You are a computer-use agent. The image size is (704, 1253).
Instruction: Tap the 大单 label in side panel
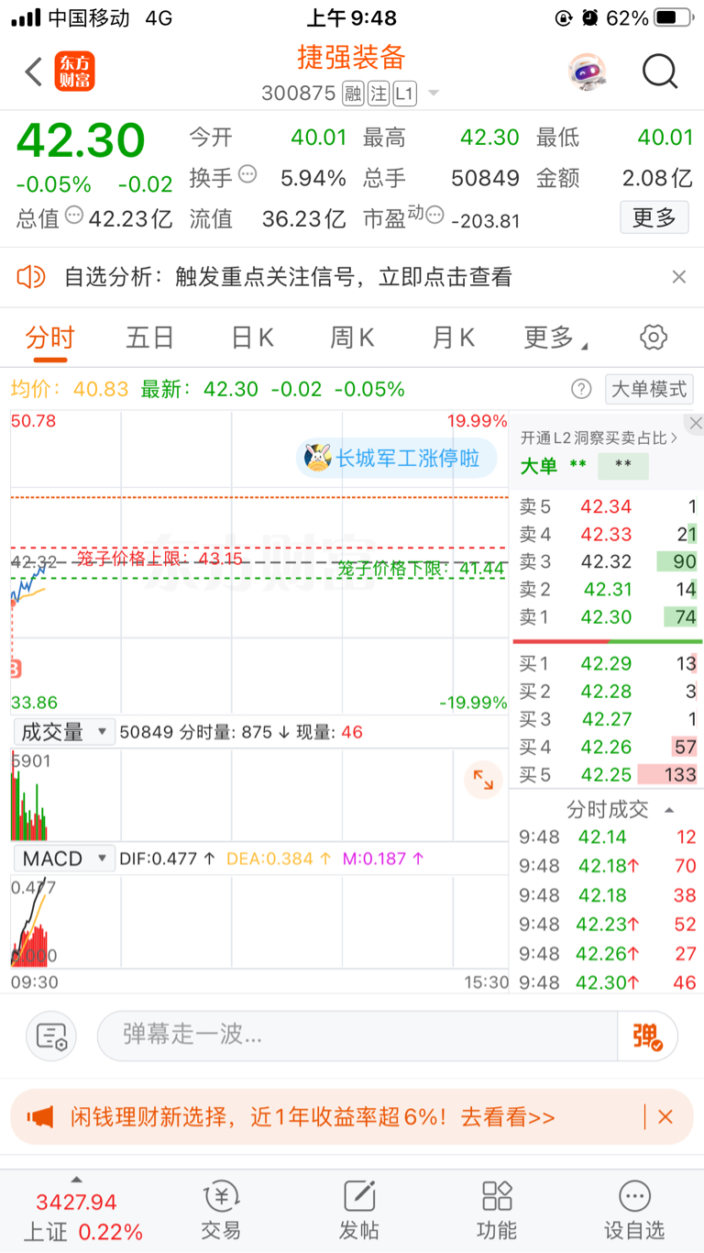point(538,466)
